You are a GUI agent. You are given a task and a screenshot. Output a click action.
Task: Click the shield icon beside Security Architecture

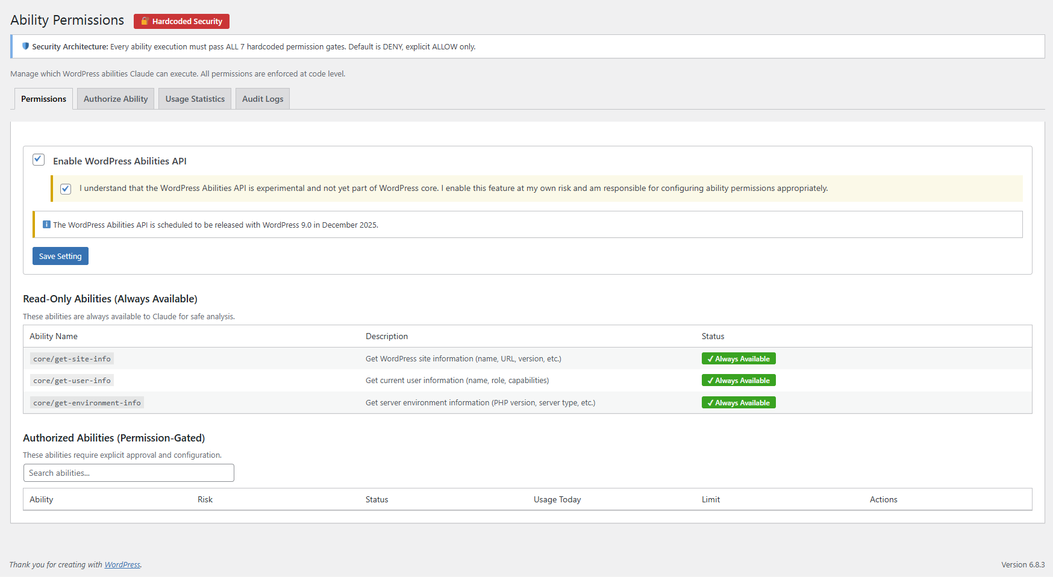tap(25, 46)
